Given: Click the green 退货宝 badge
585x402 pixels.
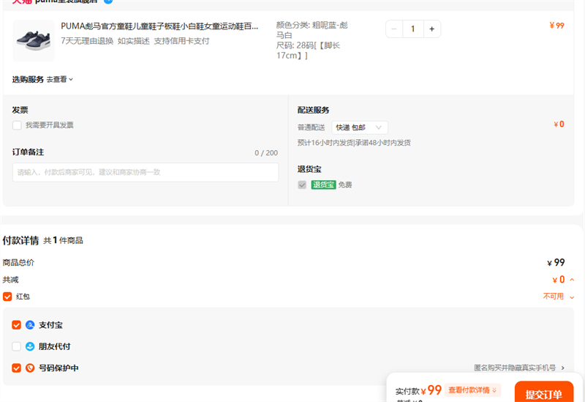Looking at the screenshot, I should click(323, 185).
